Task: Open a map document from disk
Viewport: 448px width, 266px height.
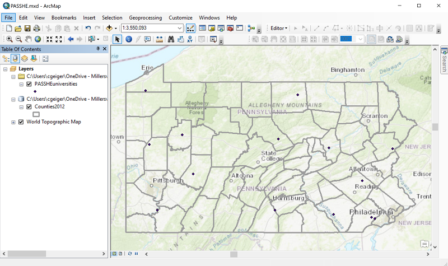Action: (18, 29)
